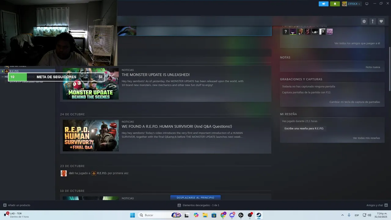391x220 pixels.
Task: Open 'Amigos y chat' label
Action: point(375,205)
